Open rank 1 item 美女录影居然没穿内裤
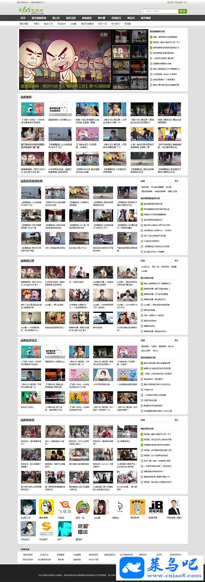This screenshot has width=205, height=582. (x=153, y=204)
